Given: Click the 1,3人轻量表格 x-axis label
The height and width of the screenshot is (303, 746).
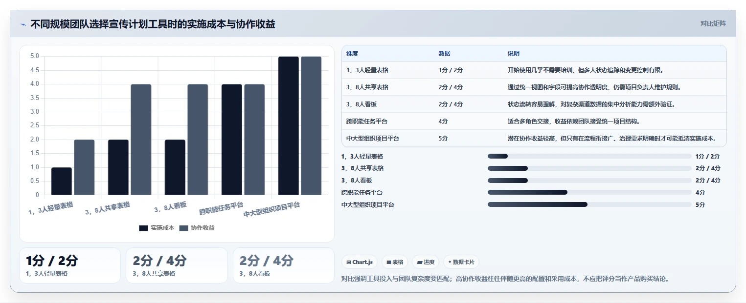Looking at the screenshot, I should click(50, 208).
